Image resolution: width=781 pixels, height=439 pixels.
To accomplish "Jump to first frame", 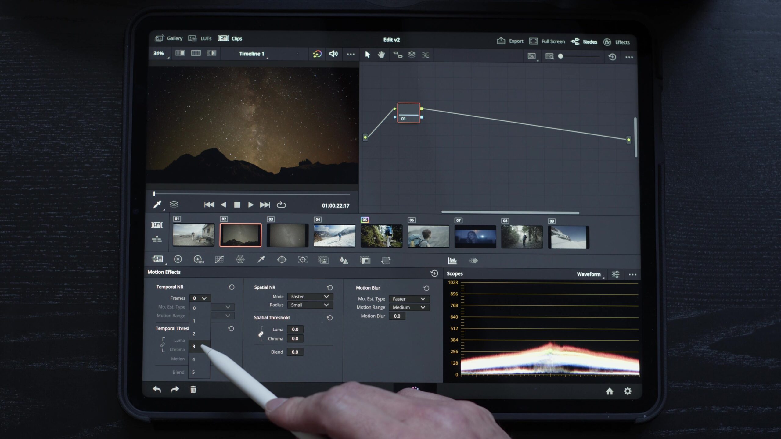I will coord(209,205).
